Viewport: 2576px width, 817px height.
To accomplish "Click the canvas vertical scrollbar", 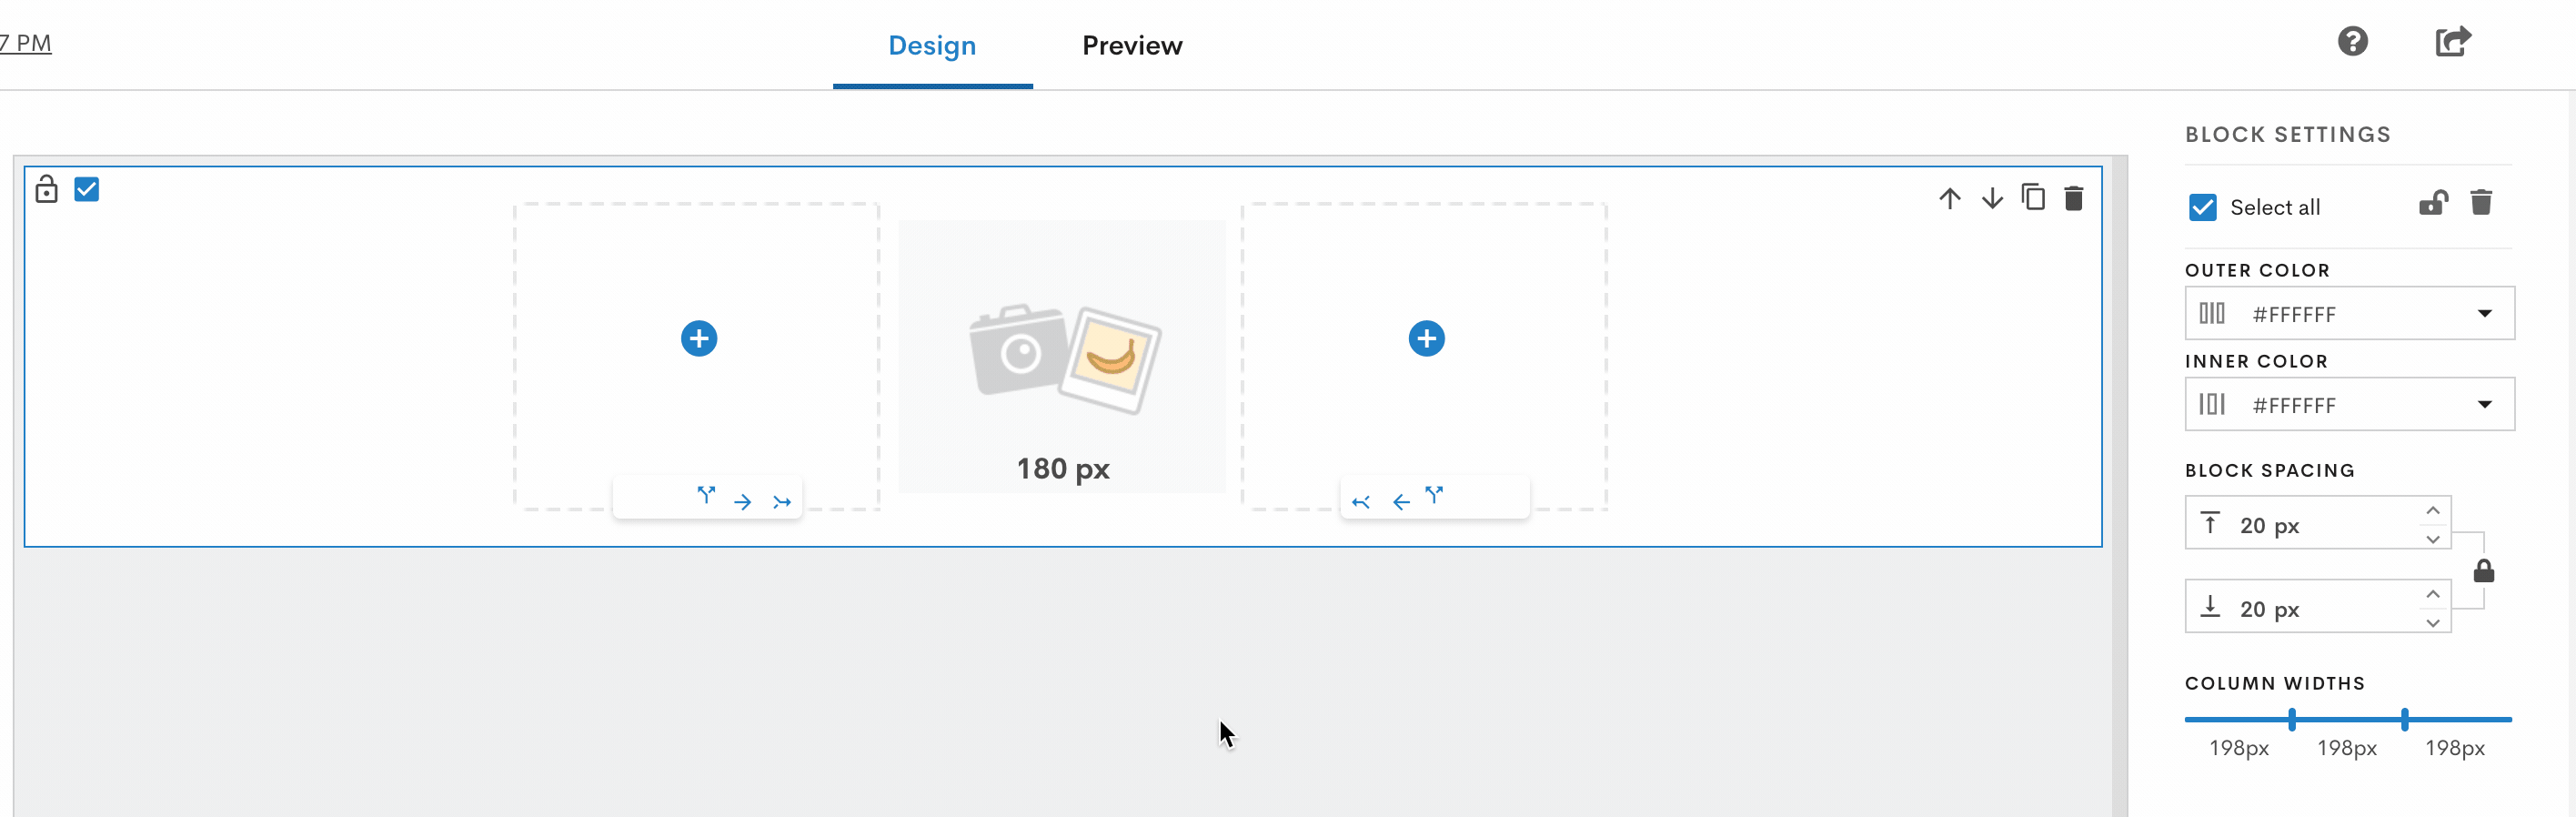I will (x=2119, y=486).
